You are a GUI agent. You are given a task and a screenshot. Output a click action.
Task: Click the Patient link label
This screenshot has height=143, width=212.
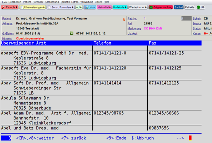click(x=7, y=19)
